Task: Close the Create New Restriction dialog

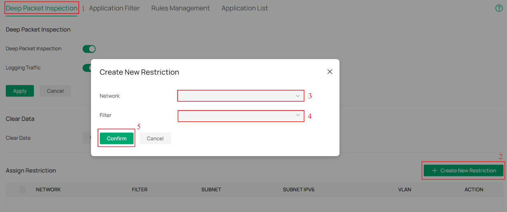Action: point(330,71)
